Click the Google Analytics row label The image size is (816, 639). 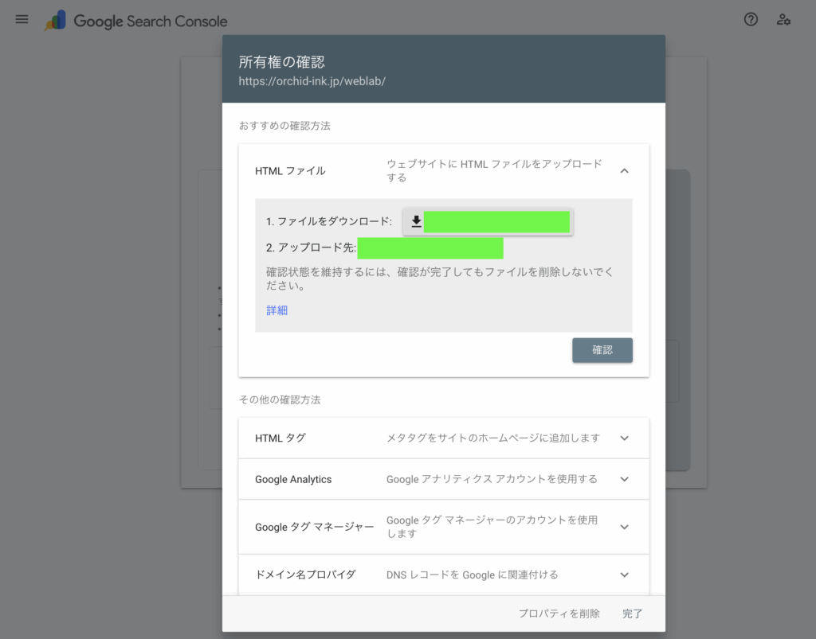[293, 479]
